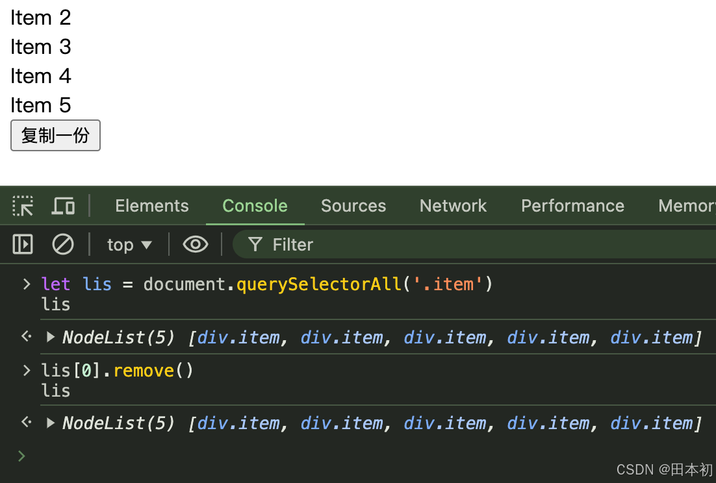The width and height of the screenshot is (716, 483).
Task: Click the lis[0].remove() console command line
Action: click(118, 370)
